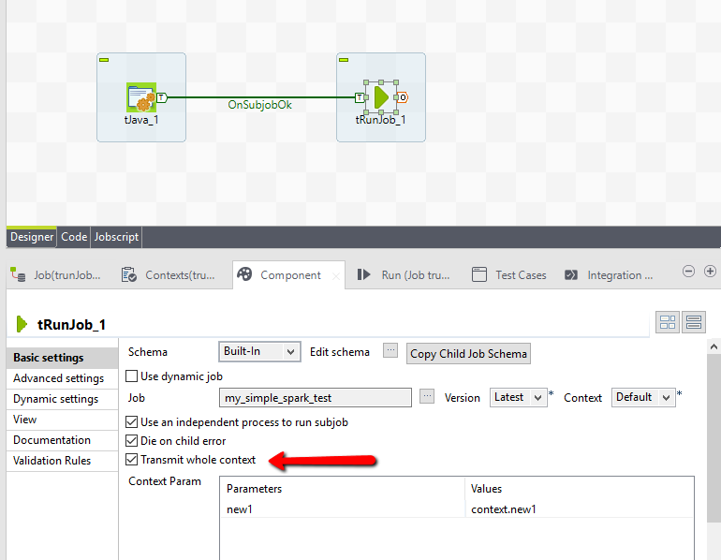Collapse the tJava_1 subjob box
Image resolution: width=721 pixels, height=560 pixels.
pos(104,60)
